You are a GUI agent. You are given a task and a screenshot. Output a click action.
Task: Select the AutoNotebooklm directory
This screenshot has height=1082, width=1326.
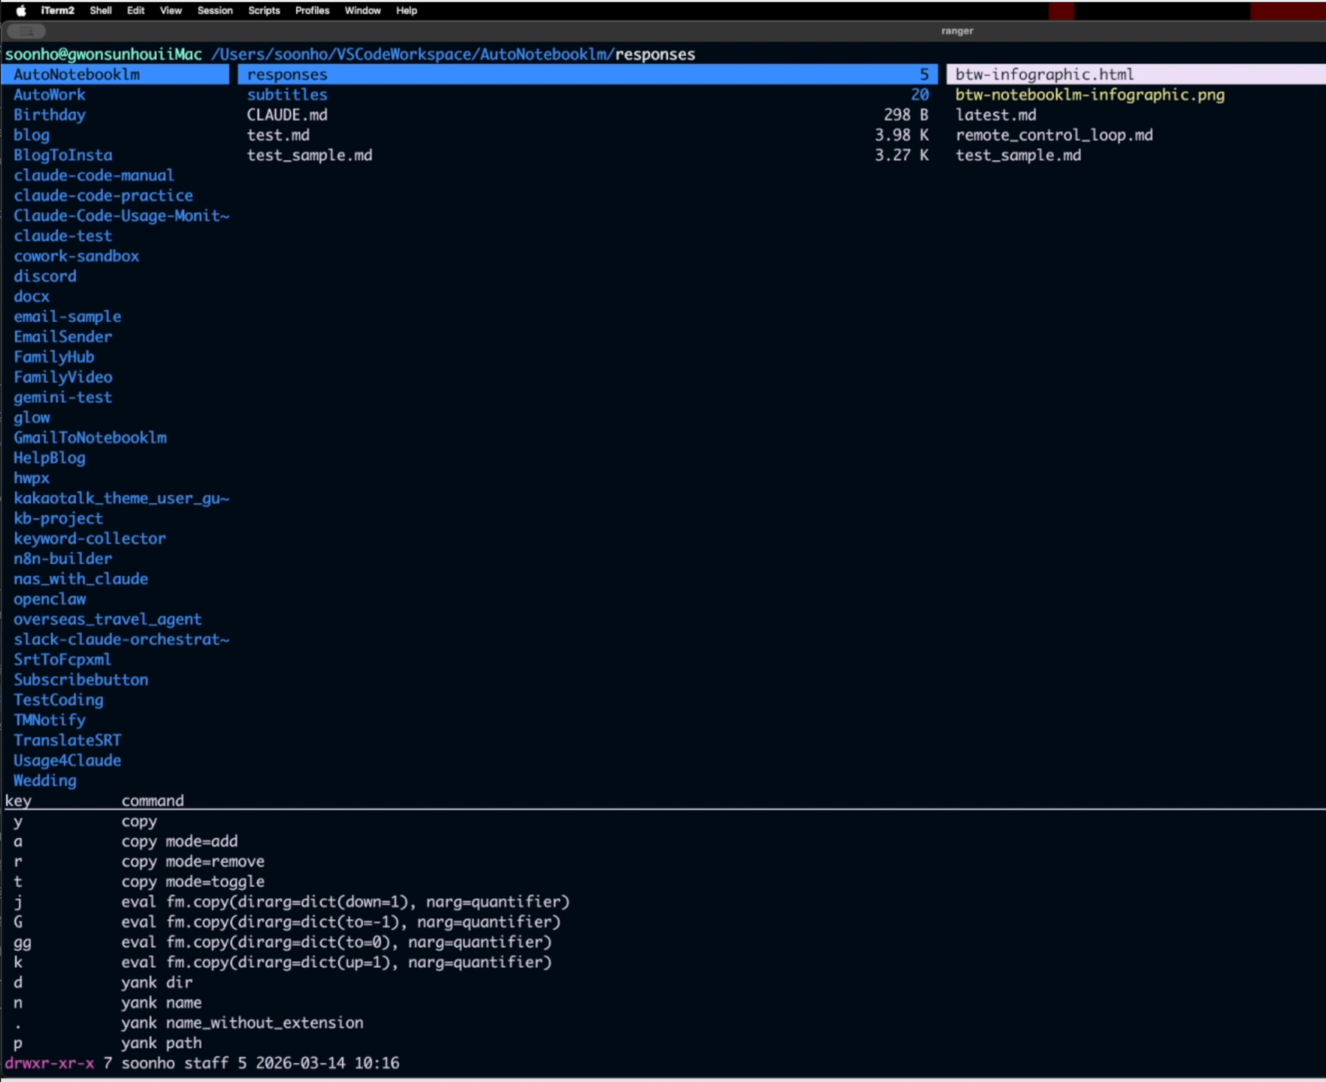[x=116, y=74]
